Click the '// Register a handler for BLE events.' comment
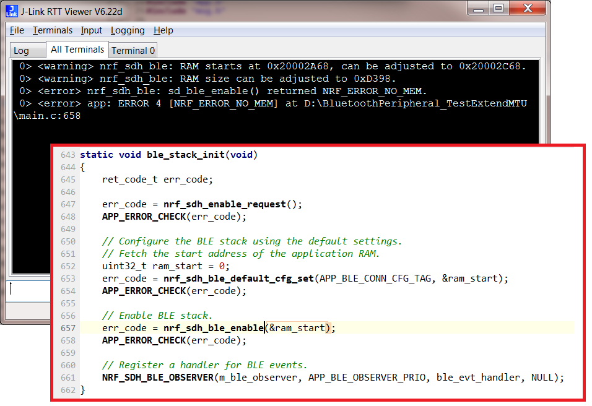The width and height of the screenshot is (592, 406). click(204, 365)
